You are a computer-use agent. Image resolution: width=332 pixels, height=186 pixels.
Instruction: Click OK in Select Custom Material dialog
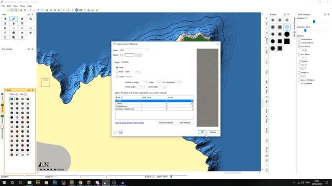point(202,132)
